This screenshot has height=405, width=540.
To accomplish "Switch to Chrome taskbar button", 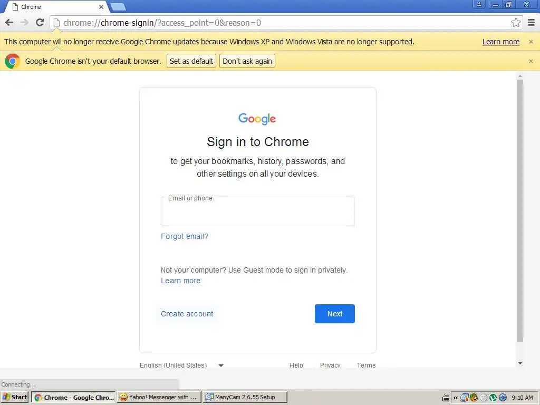I will [73, 397].
